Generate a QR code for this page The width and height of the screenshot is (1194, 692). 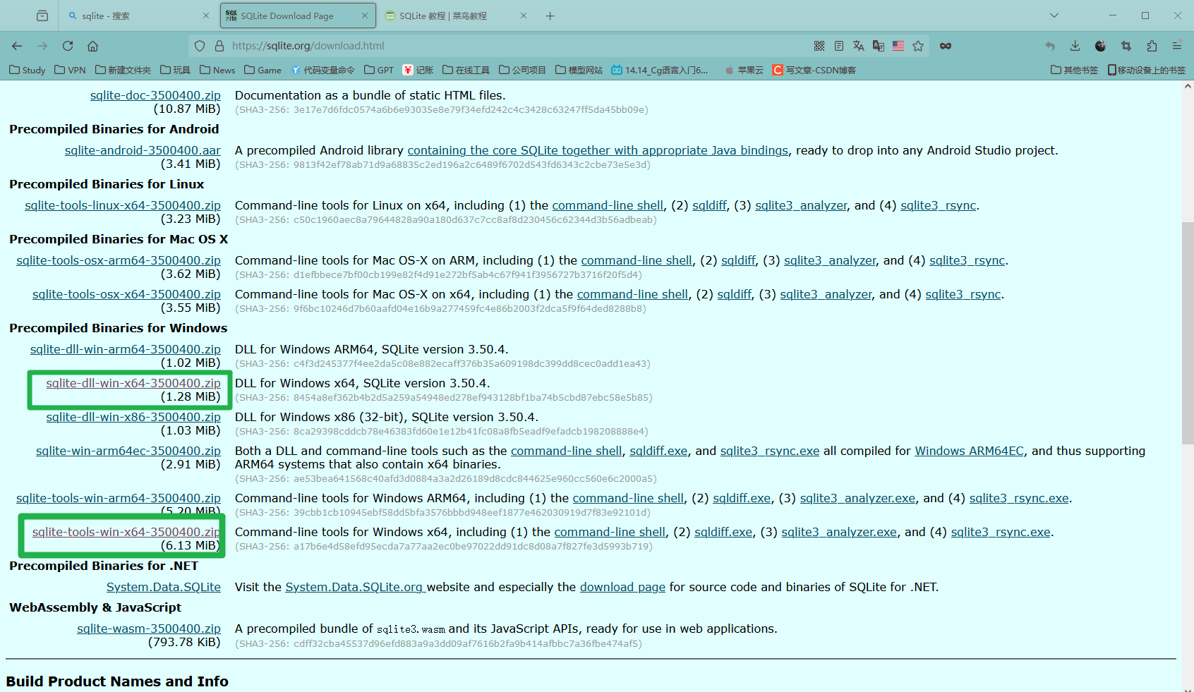tap(819, 46)
